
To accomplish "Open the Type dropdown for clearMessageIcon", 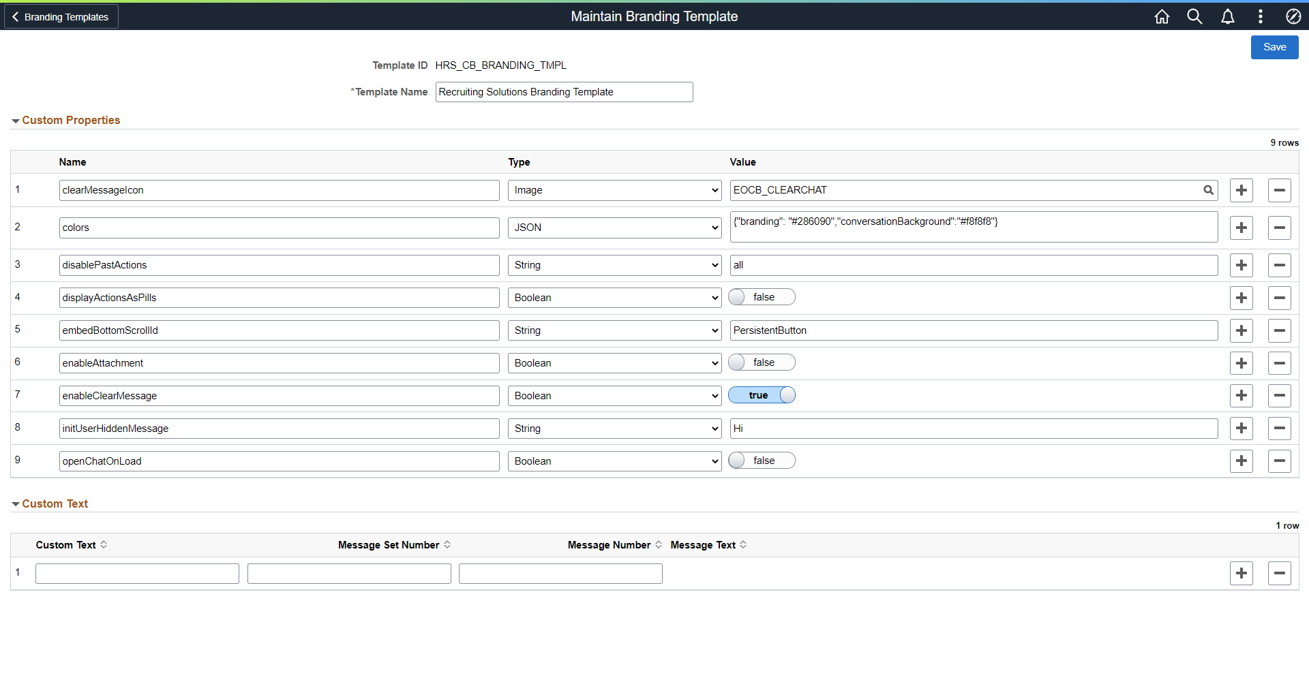I will pos(614,190).
